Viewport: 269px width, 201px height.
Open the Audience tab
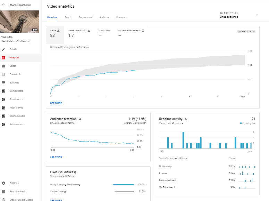click(104, 17)
